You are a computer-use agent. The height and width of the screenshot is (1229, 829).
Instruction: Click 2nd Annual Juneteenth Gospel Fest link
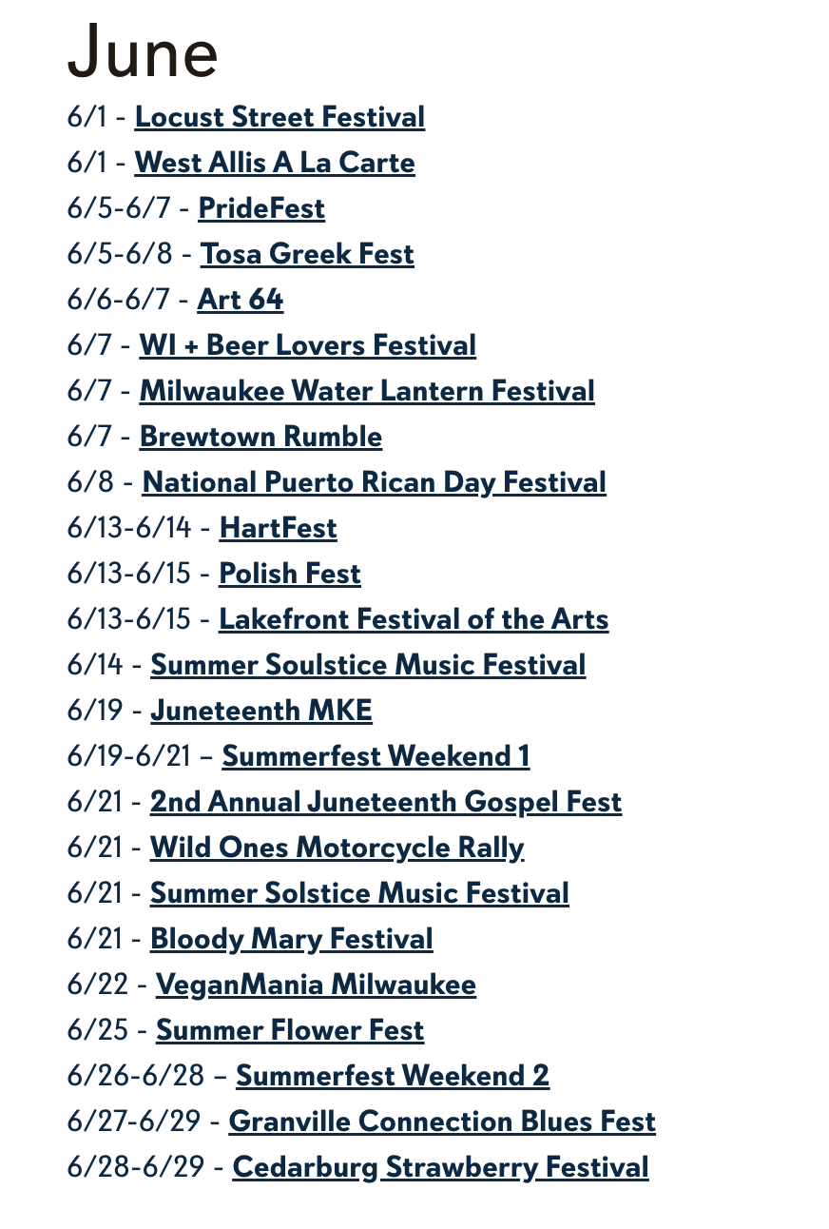tap(386, 803)
